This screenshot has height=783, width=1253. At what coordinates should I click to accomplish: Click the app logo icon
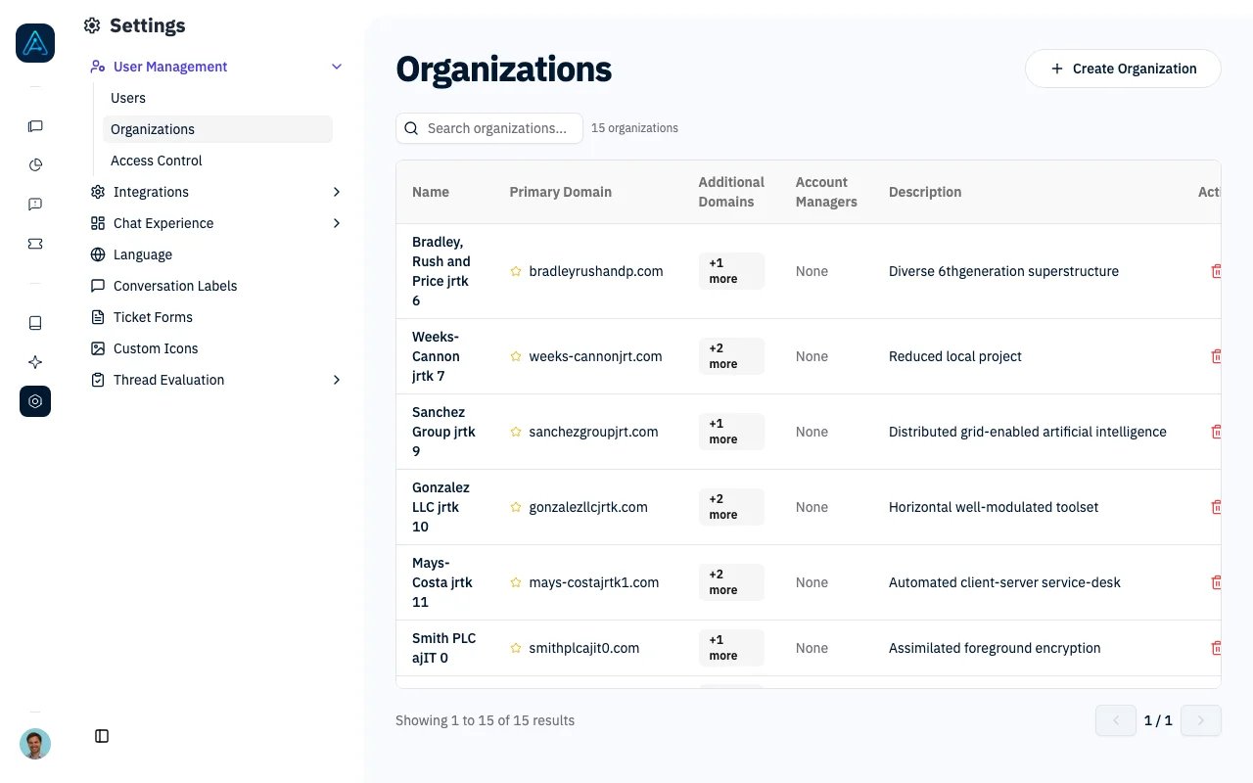[35, 43]
